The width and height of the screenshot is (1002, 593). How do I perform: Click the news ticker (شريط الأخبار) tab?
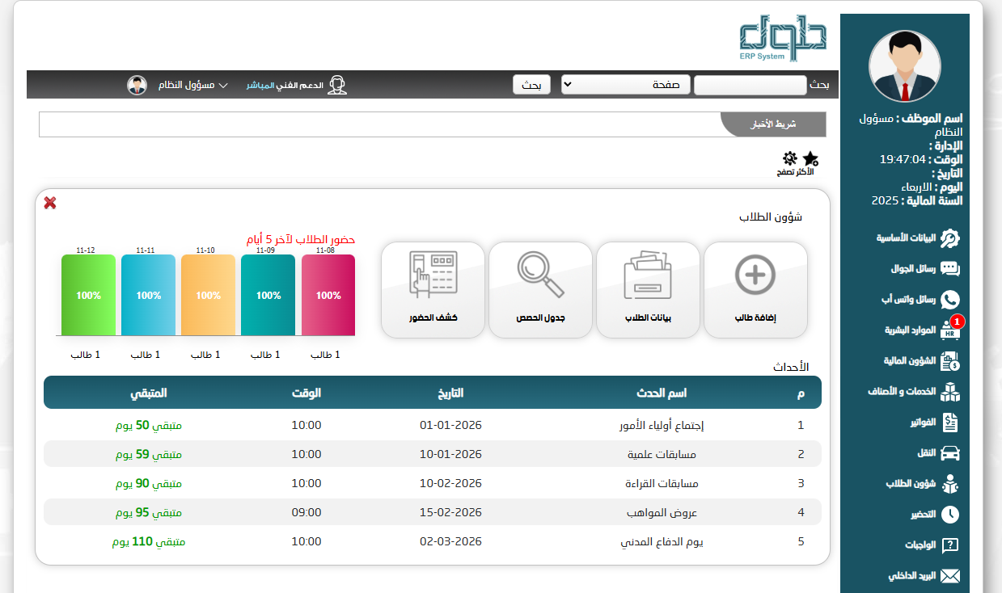(774, 124)
